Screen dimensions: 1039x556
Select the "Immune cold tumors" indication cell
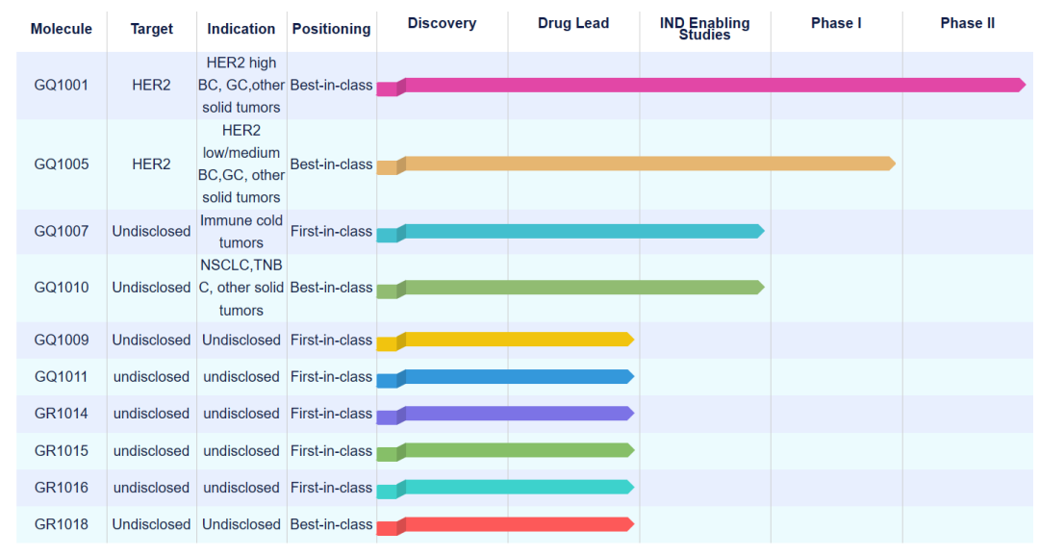(241, 232)
